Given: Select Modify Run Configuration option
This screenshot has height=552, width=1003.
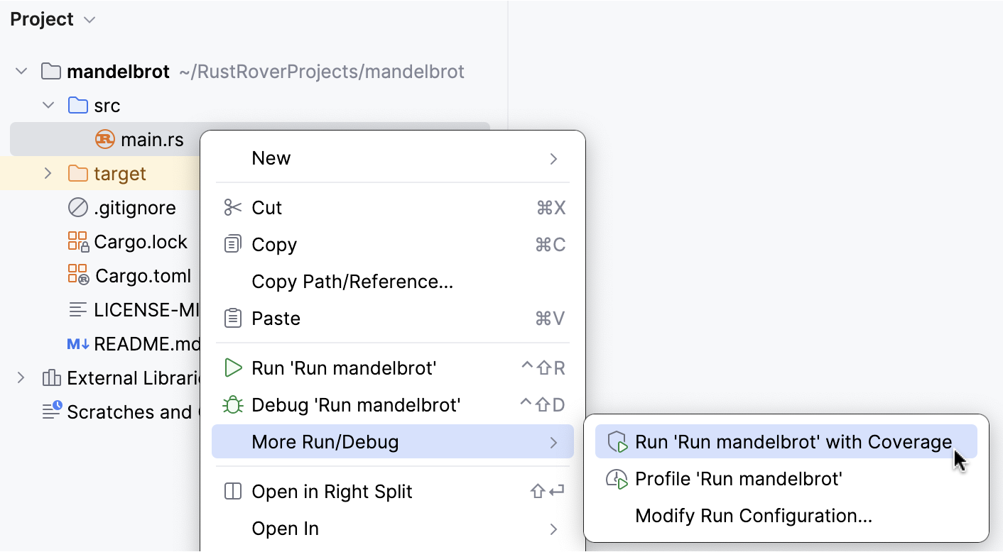Looking at the screenshot, I should (752, 515).
